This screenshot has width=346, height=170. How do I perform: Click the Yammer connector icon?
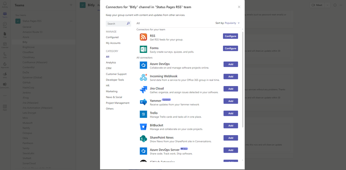click(143, 102)
